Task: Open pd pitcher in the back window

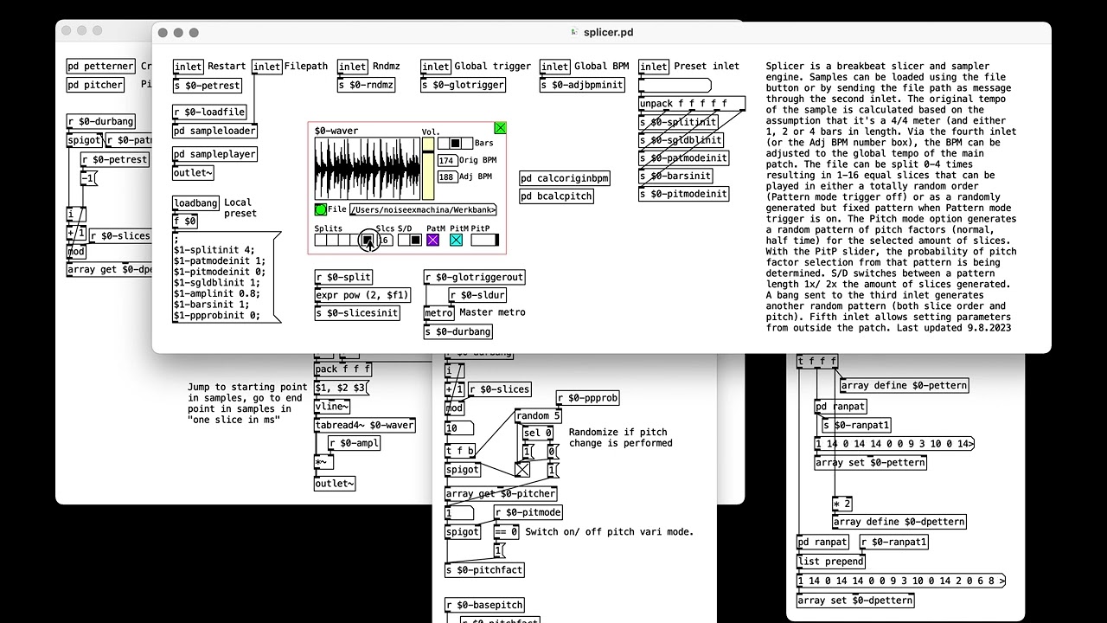Action: tap(95, 85)
